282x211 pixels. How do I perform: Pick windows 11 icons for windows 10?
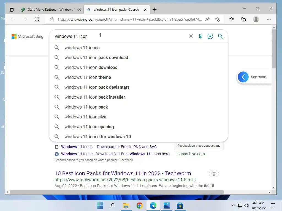pyautogui.click(x=139, y=136)
